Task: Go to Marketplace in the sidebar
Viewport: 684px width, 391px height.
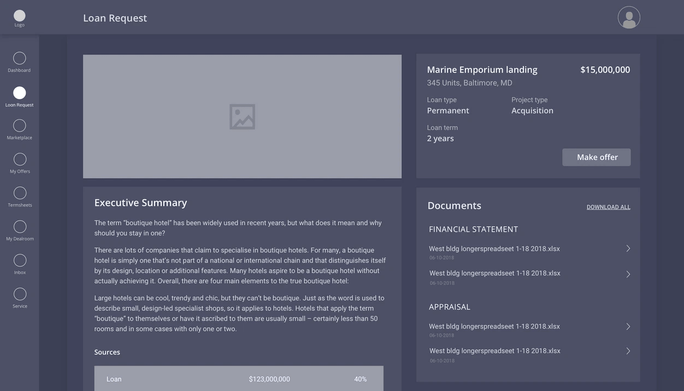Action: (x=19, y=126)
